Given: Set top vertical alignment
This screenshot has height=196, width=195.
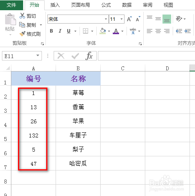Looking at the screenshot, I should [150, 18].
